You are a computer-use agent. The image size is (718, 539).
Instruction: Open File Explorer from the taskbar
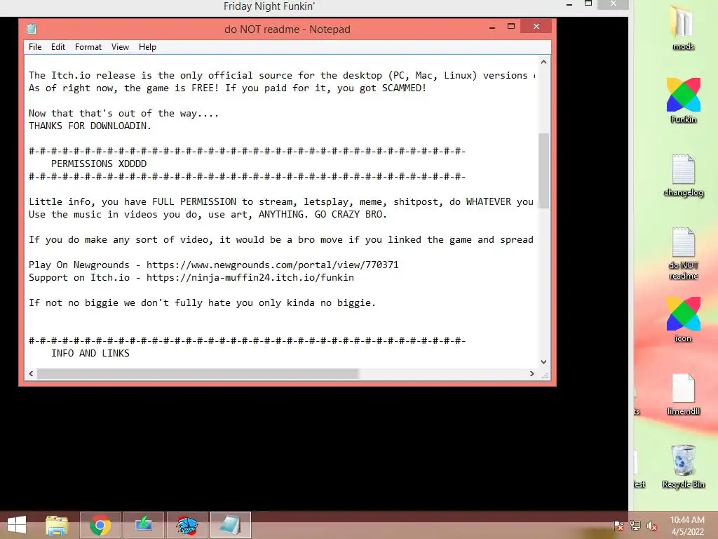tap(57, 525)
